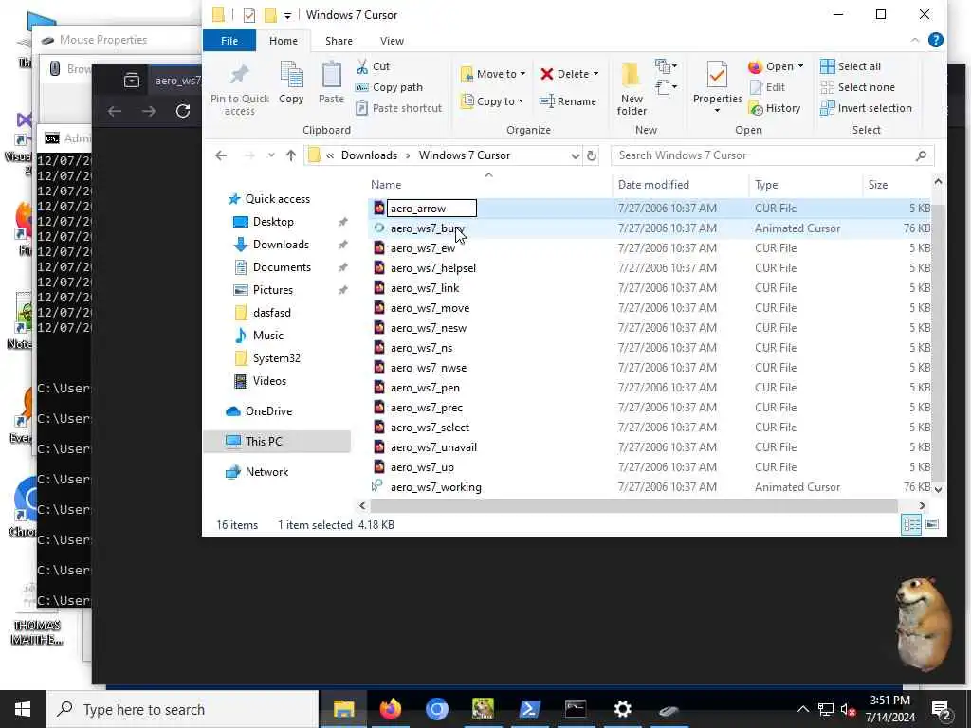The image size is (971, 728).
Task: Switch to Details view layout icon
Action: [911, 525]
